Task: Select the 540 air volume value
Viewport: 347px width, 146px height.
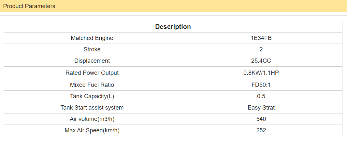Action: pyautogui.click(x=261, y=119)
